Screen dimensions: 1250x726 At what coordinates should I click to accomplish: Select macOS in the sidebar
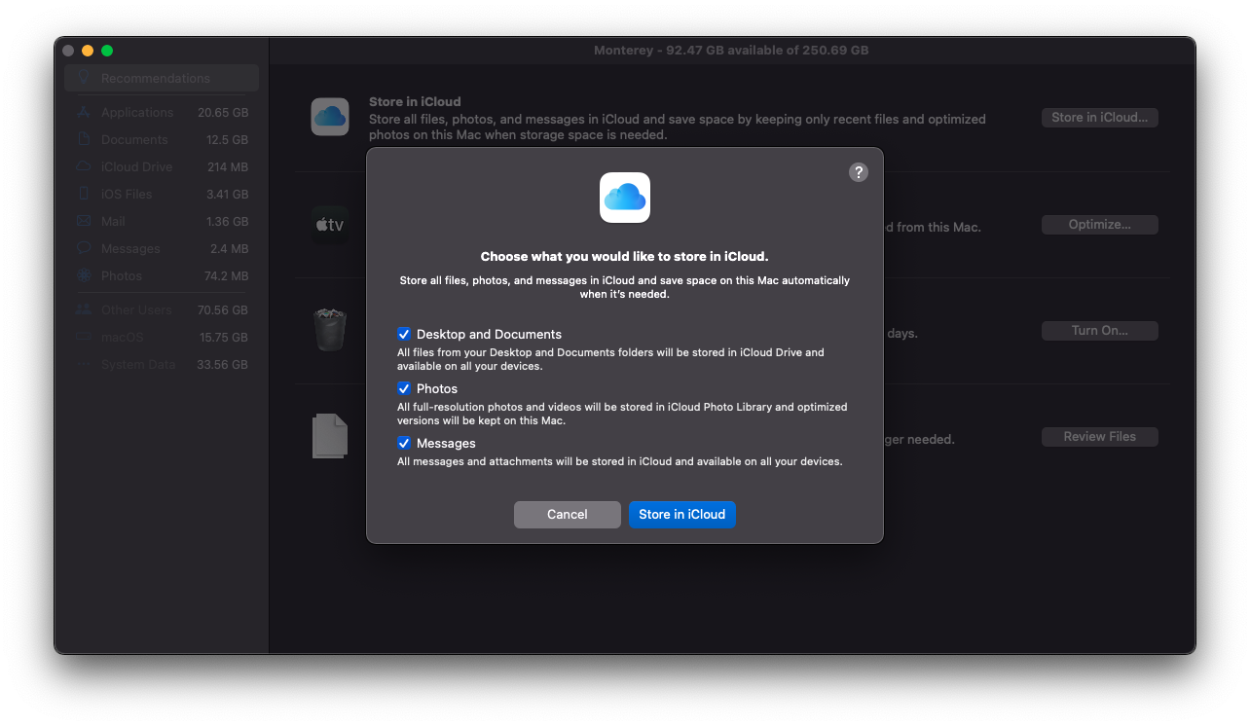point(162,337)
